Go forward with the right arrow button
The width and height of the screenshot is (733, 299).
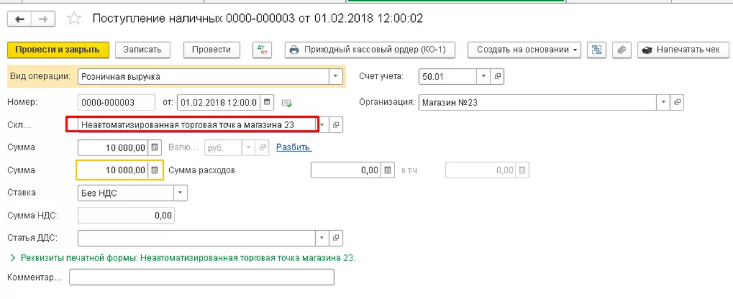[x=43, y=19]
